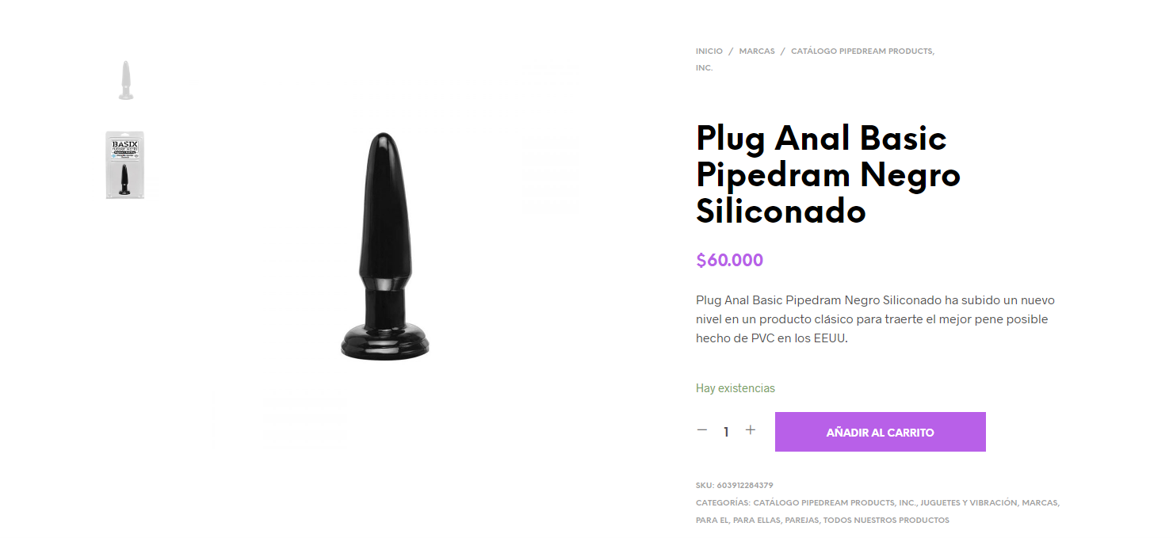The image size is (1173, 538).
Task: Click the quantity input field
Action: tap(726, 432)
